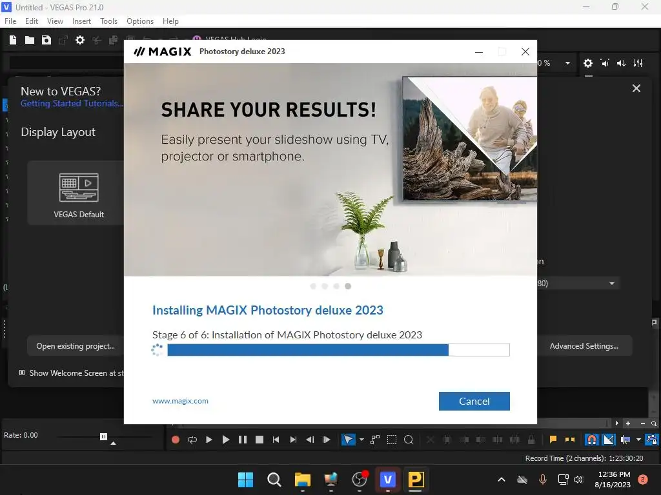The image size is (661, 495).
Task: Expand the preview quality percent dropdown
Action: (567, 63)
